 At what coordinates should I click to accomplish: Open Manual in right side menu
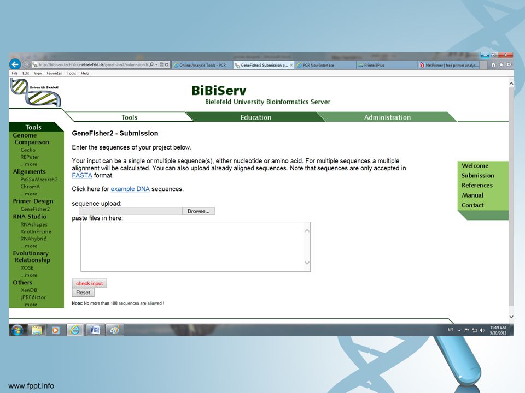472,195
